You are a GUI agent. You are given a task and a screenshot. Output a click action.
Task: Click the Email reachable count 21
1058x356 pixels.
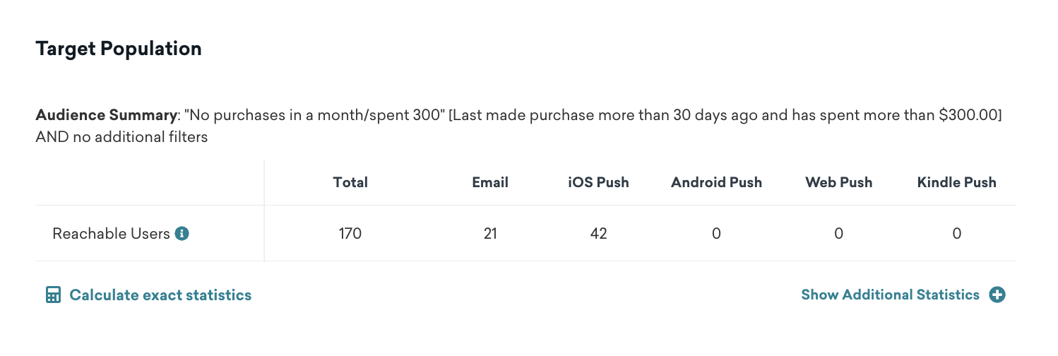click(490, 233)
